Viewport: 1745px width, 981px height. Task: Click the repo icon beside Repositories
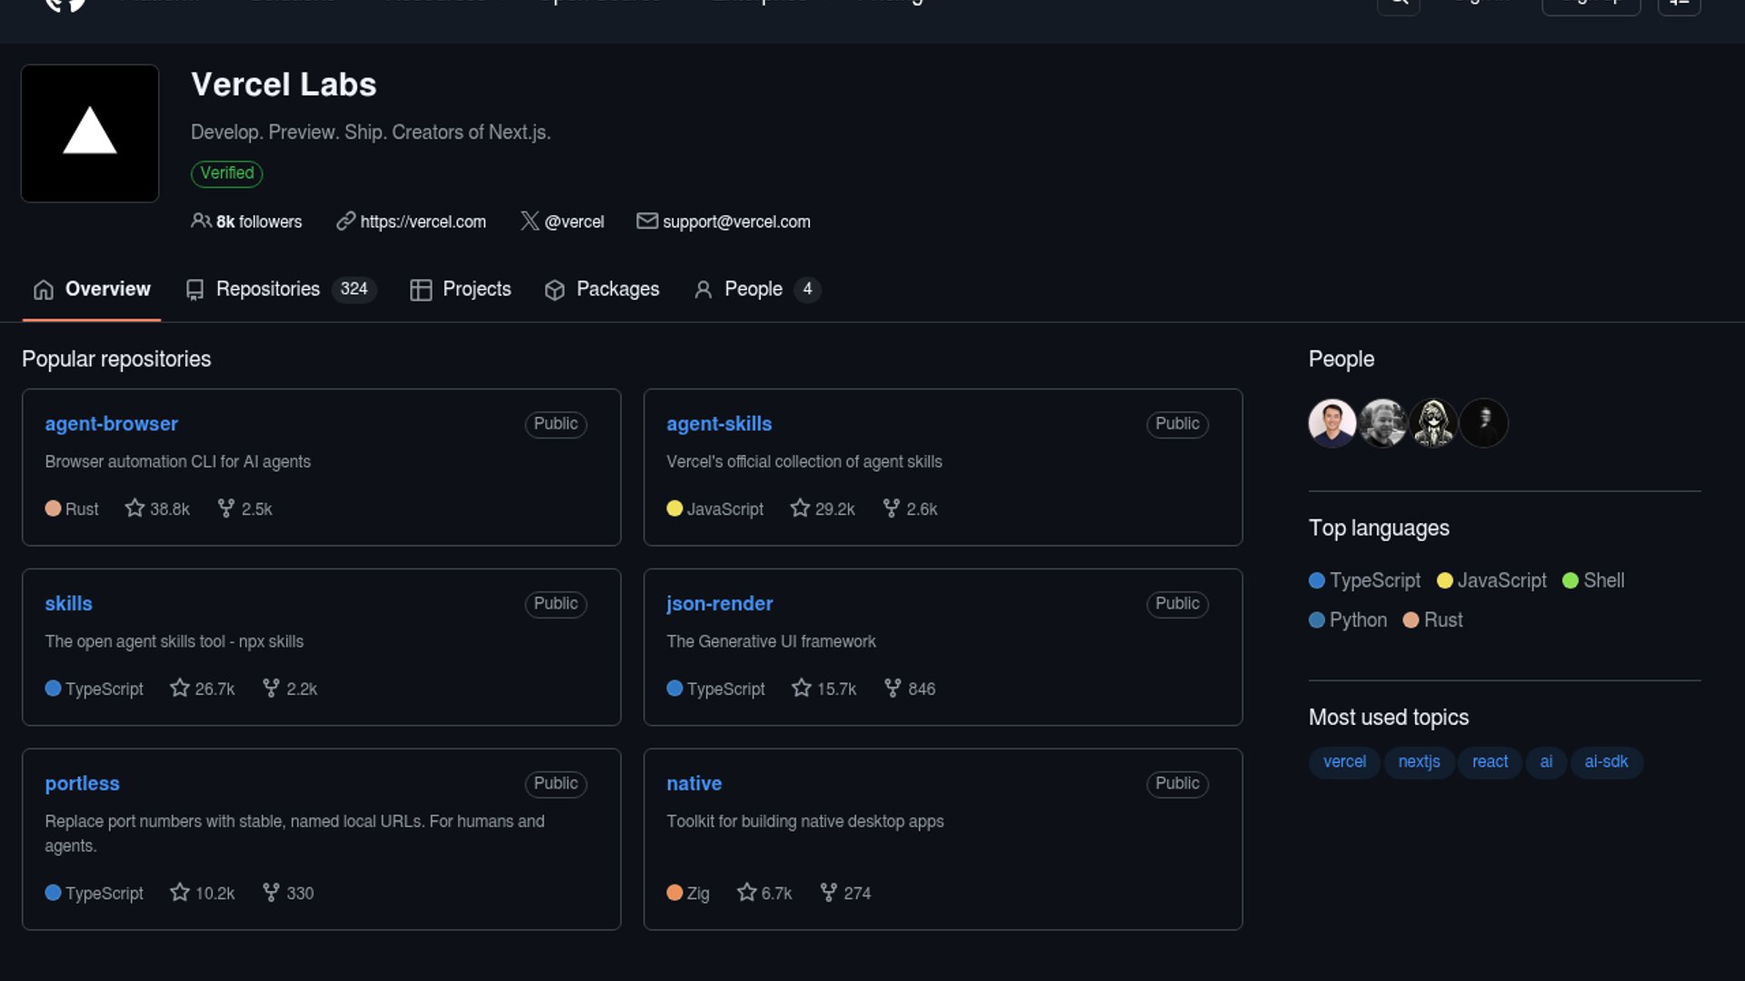pos(194,290)
